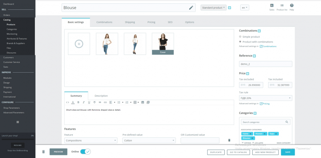This screenshot has height=158, width=321.
Task: Follow Pricing advanced settings link
Action: [x=264, y=104]
